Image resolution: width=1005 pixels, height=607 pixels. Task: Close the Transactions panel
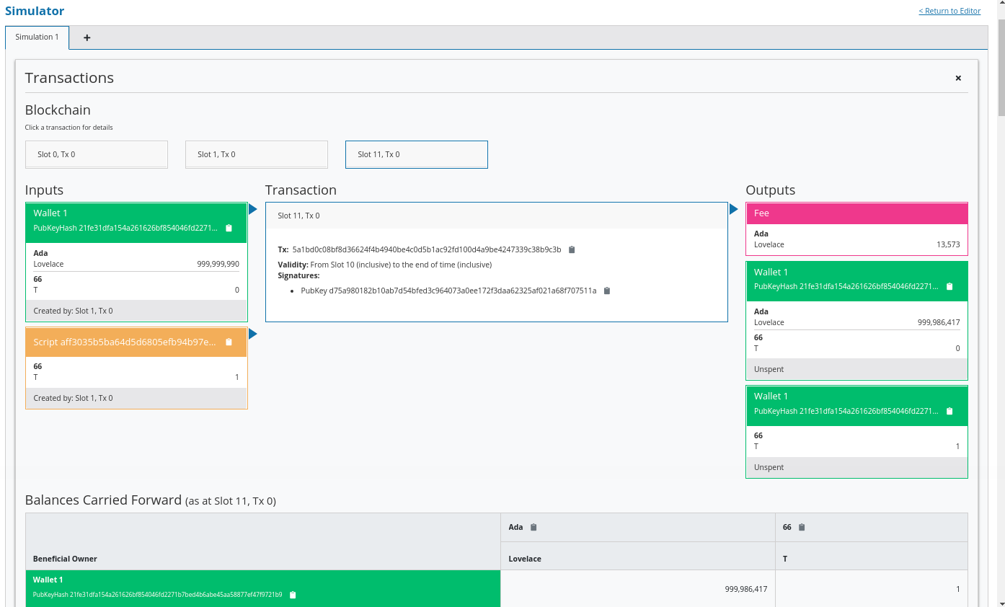(x=958, y=79)
